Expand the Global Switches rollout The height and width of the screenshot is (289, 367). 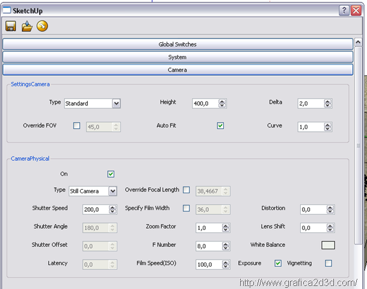click(177, 44)
